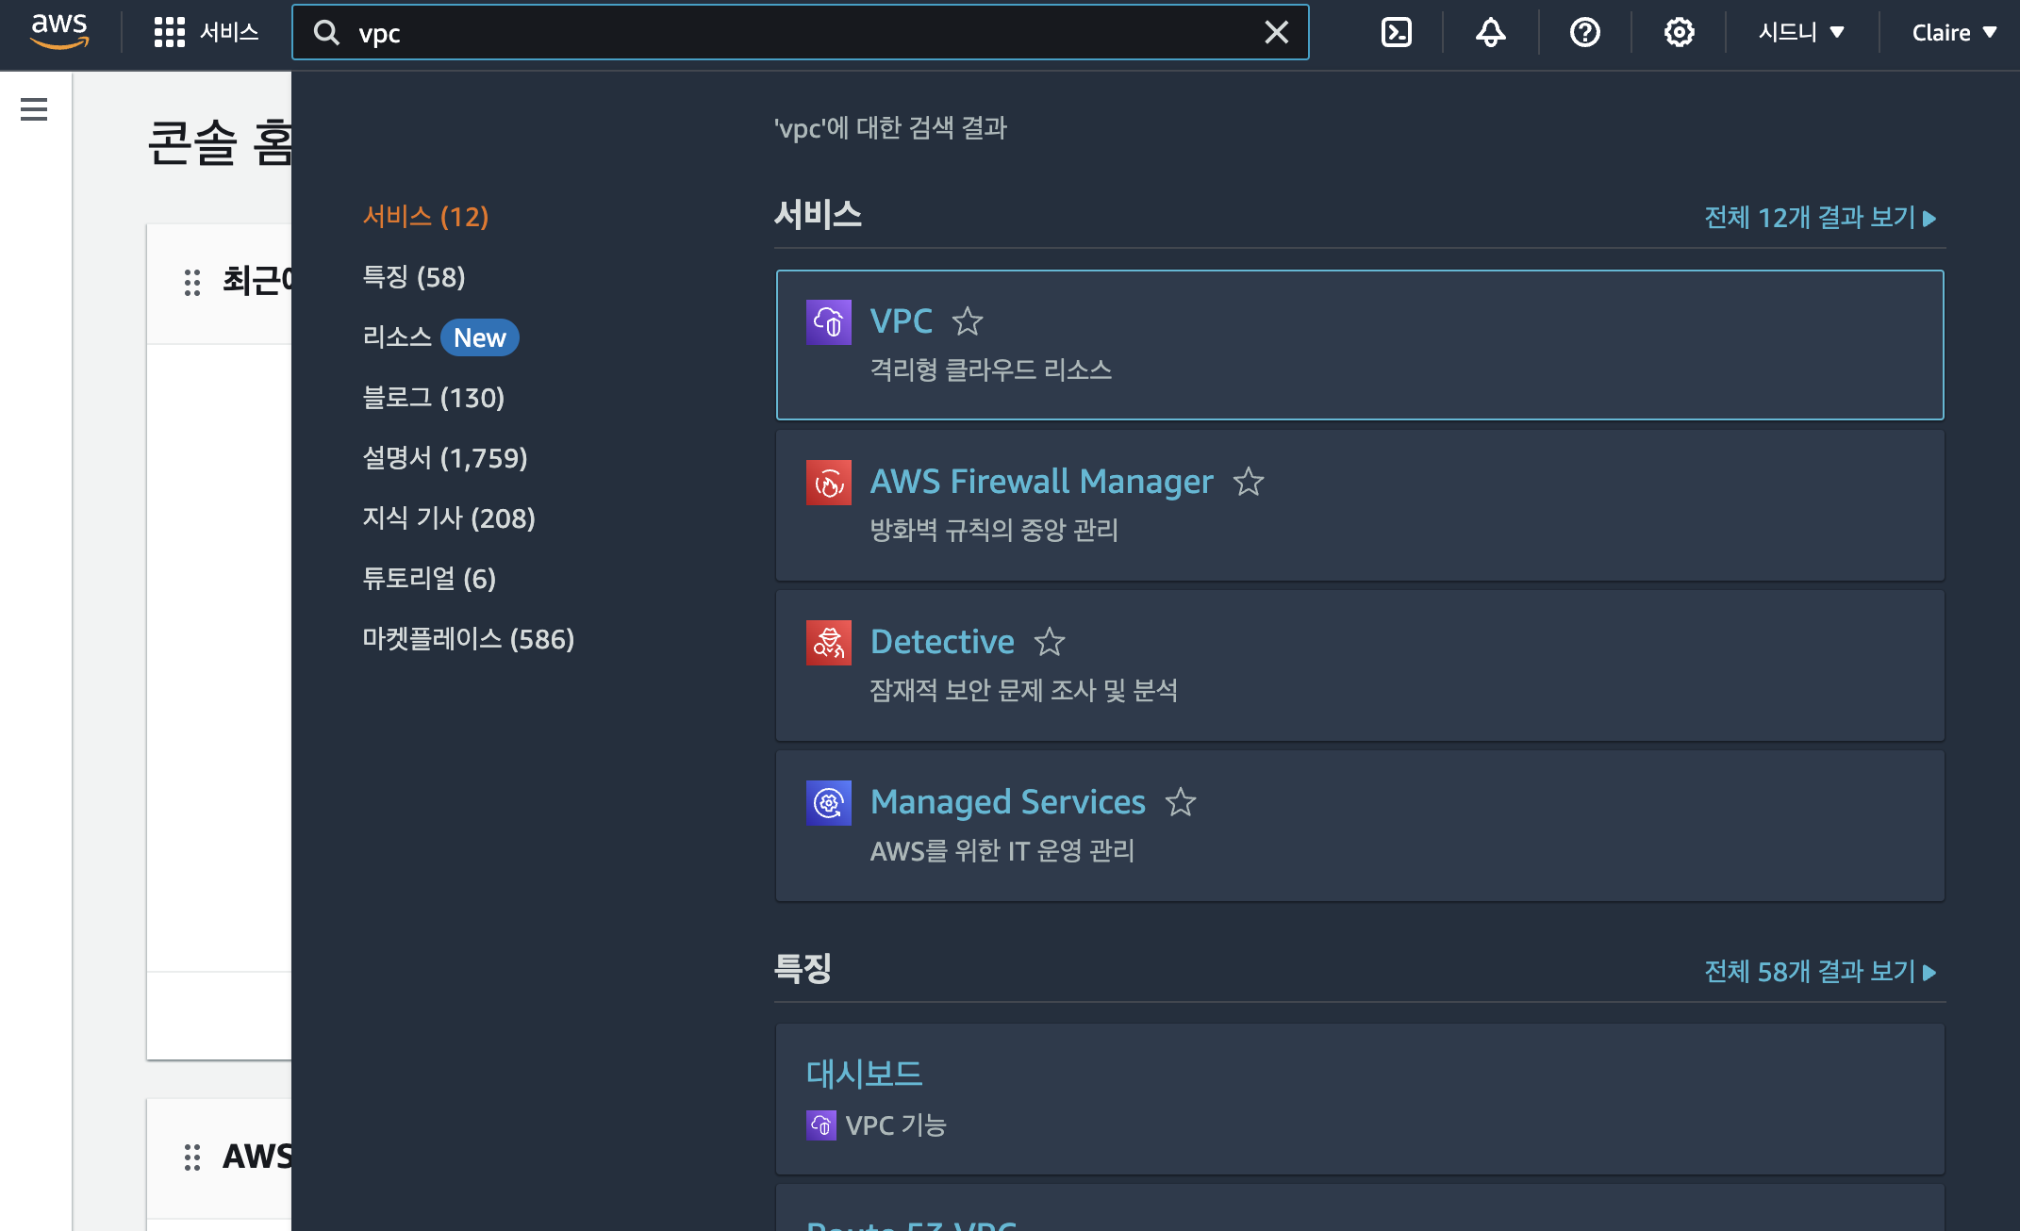This screenshot has height=1231, width=2020.
Task: Open the Detective service link
Action: click(x=942, y=642)
